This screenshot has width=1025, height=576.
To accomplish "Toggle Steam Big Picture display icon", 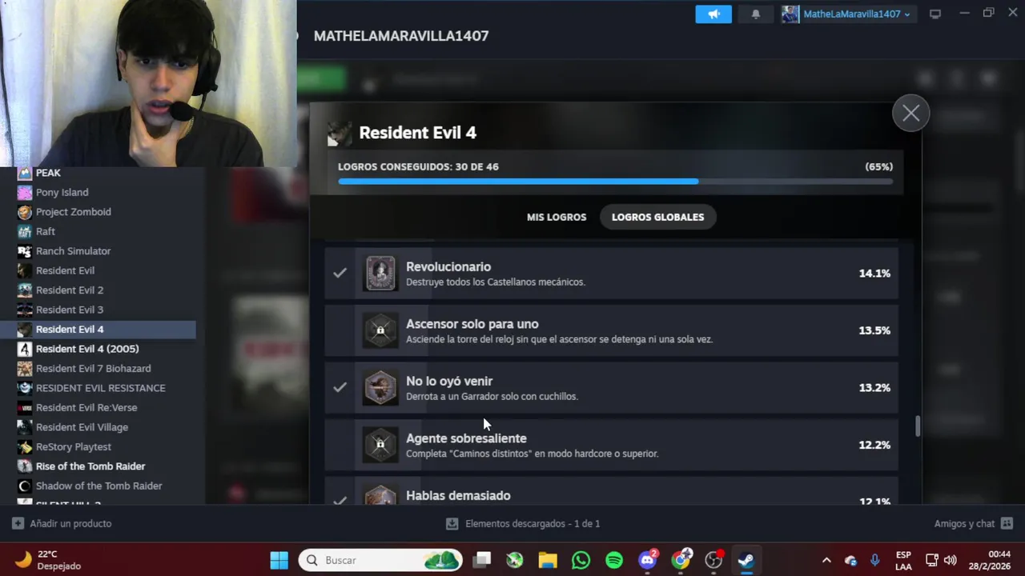I will coord(935,14).
